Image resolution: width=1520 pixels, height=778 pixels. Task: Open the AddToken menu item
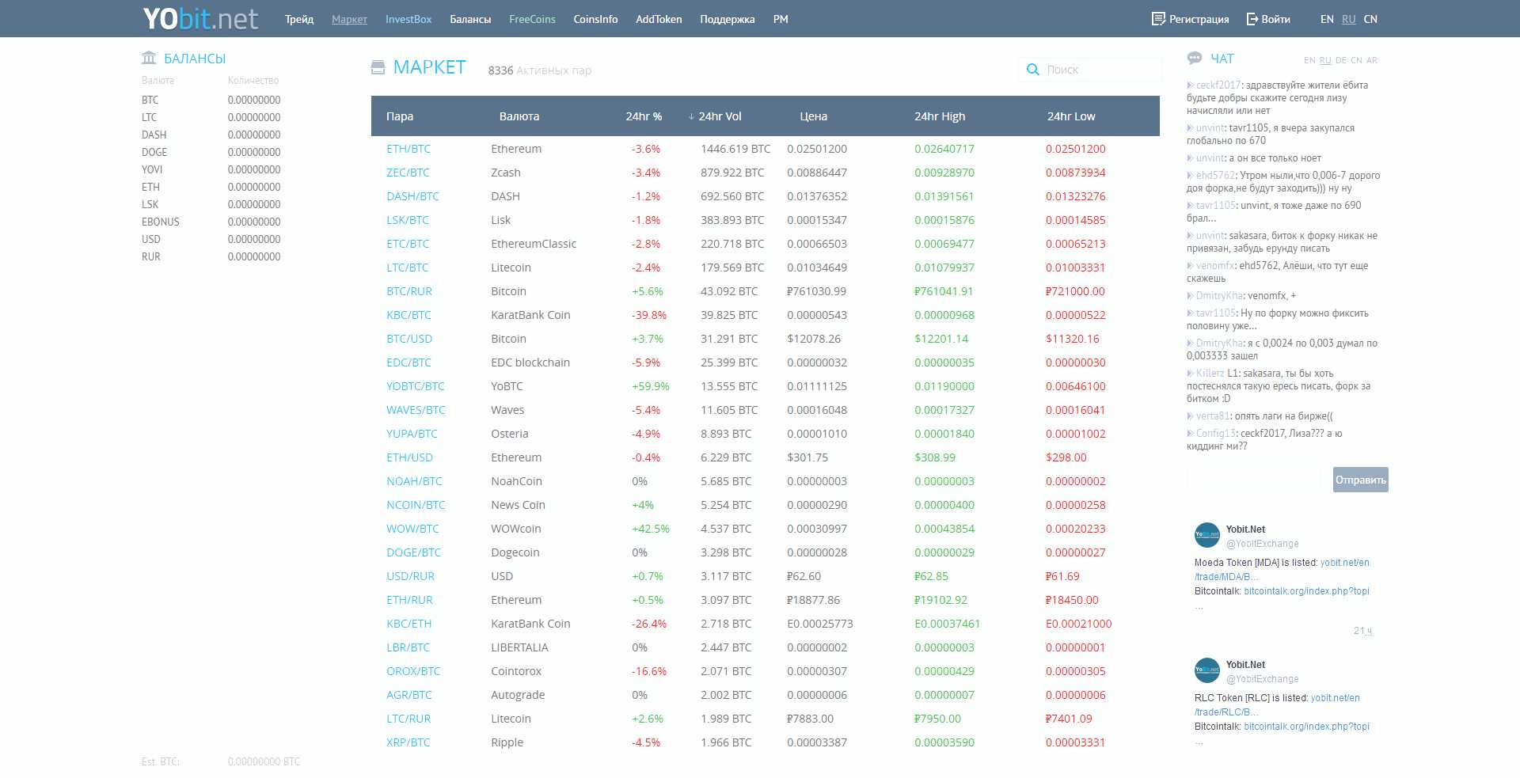pos(659,19)
